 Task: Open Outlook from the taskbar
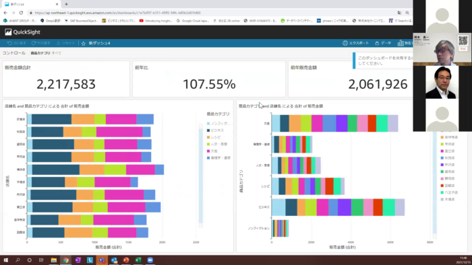pyautogui.click(x=114, y=260)
